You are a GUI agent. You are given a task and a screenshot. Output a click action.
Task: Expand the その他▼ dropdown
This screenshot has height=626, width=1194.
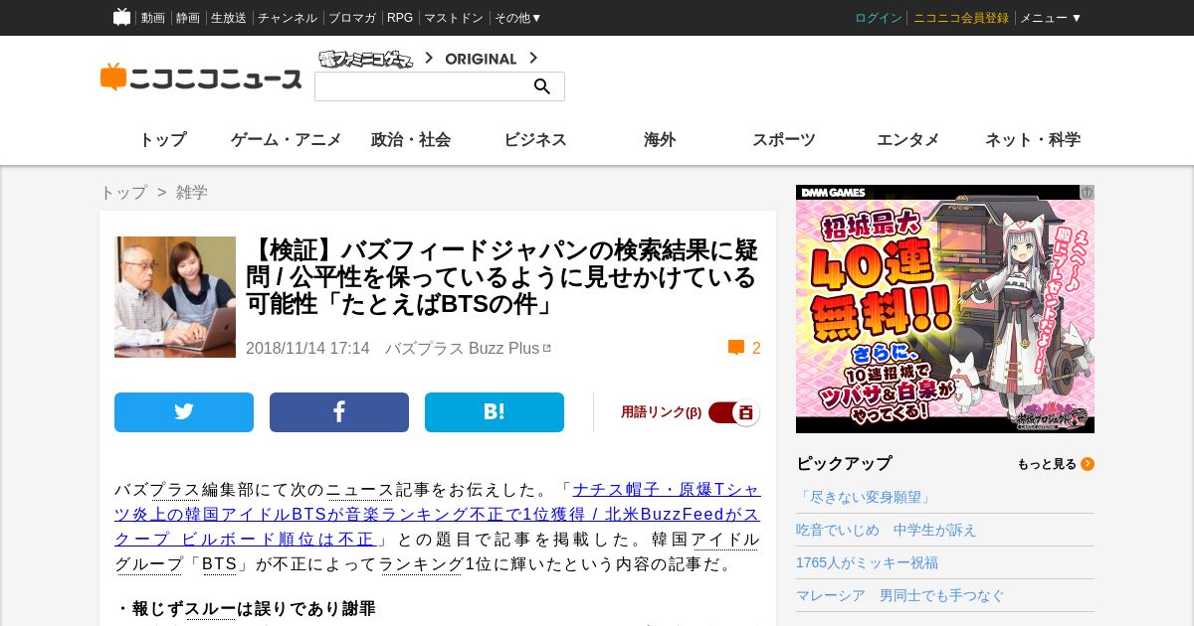click(518, 18)
